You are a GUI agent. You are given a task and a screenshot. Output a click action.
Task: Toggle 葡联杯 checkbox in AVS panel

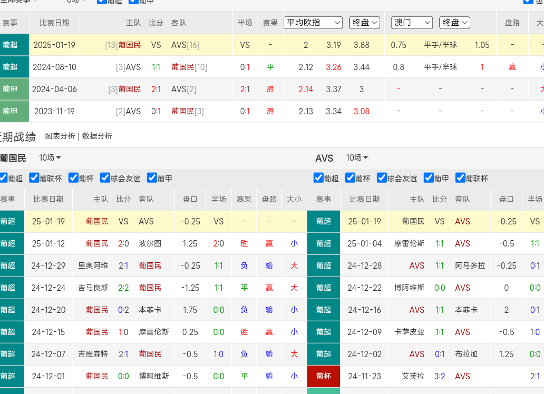460,178
